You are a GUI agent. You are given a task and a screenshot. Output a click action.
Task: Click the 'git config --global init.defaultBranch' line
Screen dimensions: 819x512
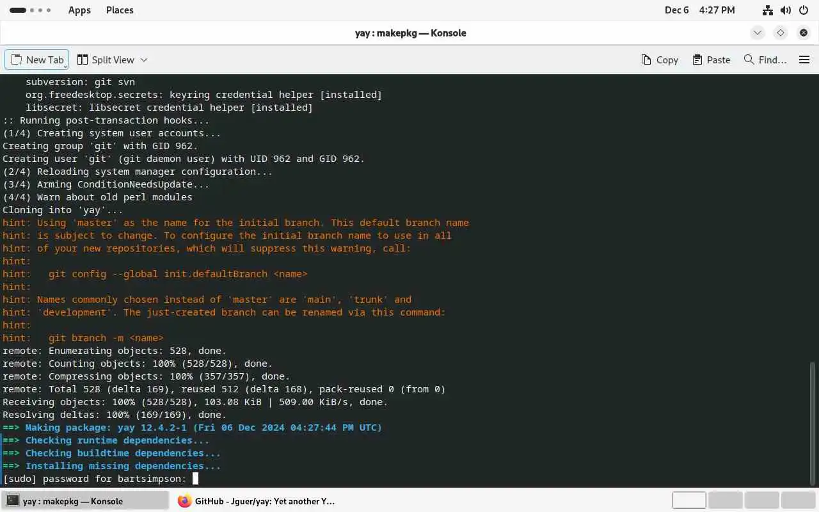155,274
